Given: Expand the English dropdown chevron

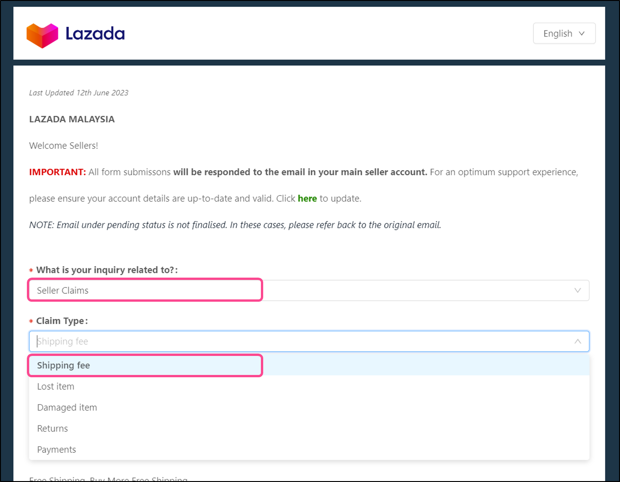Looking at the screenshot, I should 582,33.
